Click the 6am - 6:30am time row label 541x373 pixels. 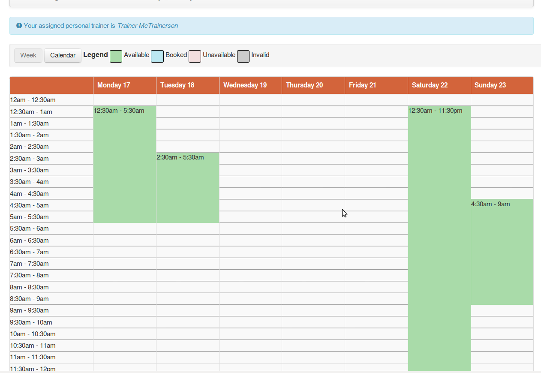29,241
